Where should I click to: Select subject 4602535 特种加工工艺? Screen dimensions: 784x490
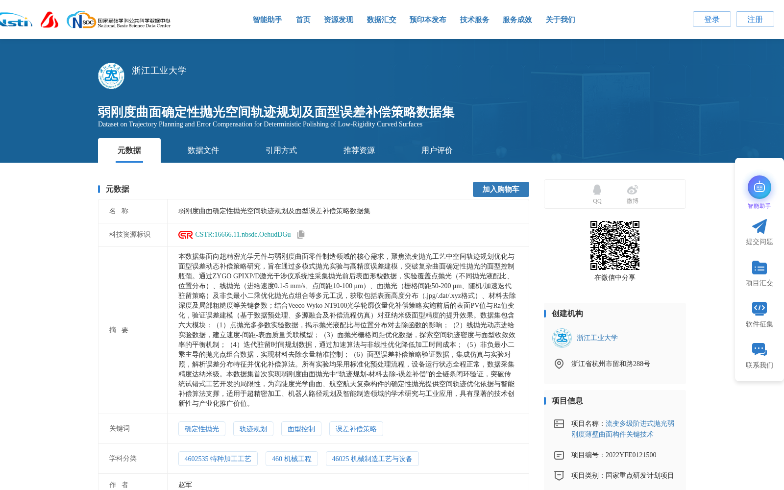(x=218, y=459)
